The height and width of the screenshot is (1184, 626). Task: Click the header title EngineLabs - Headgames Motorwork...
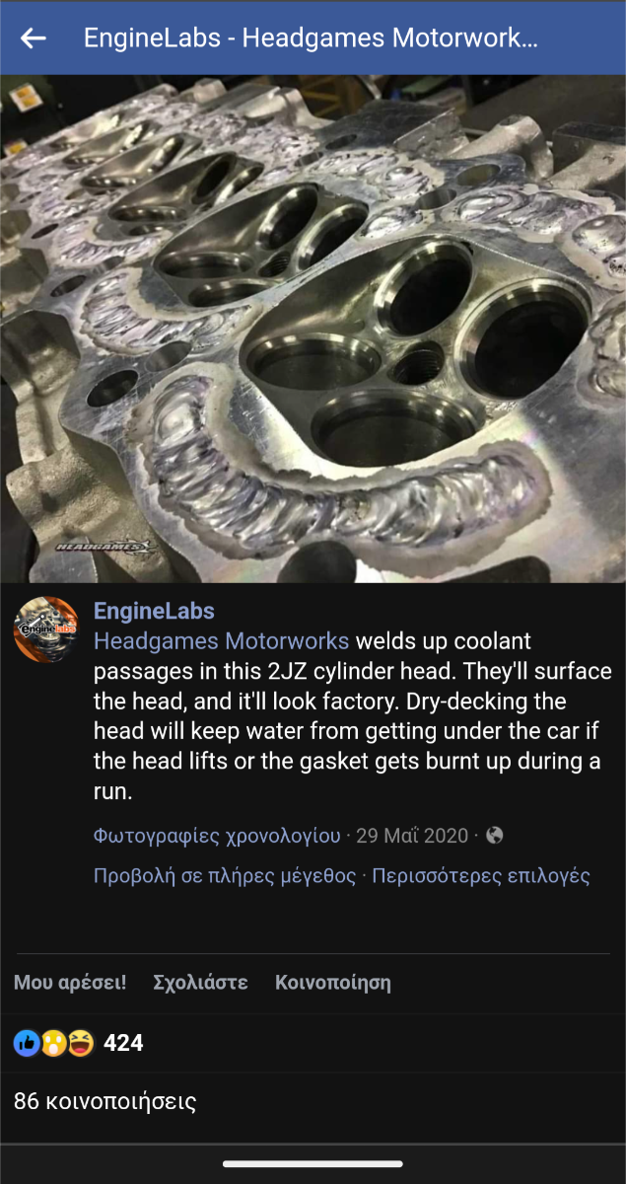tap(312, 38)
